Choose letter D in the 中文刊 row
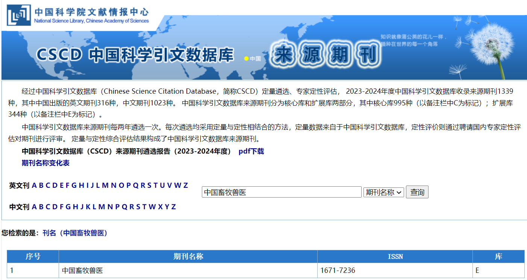 55,207
